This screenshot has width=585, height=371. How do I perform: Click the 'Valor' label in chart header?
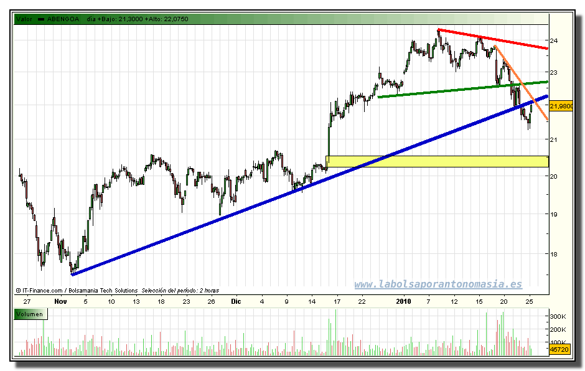point(24,19)
